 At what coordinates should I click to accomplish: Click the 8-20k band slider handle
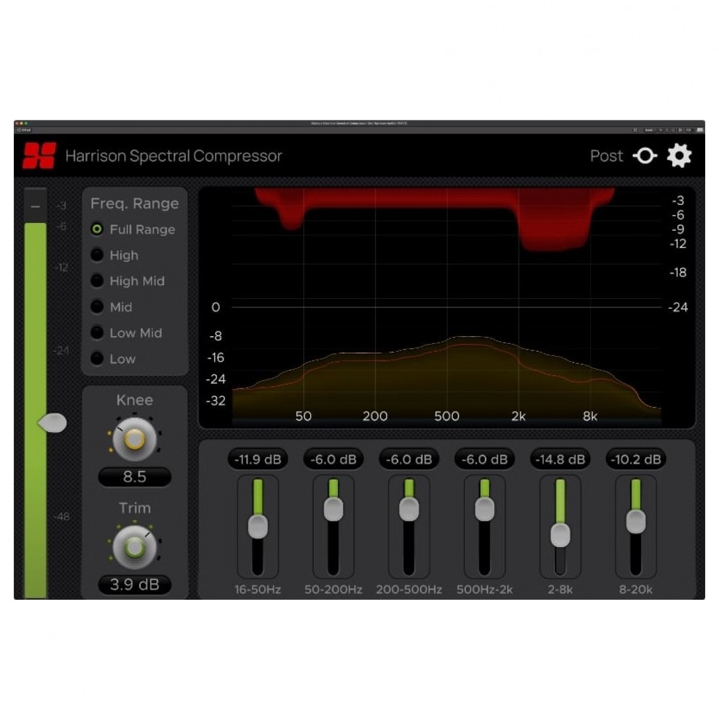point(636,521)
